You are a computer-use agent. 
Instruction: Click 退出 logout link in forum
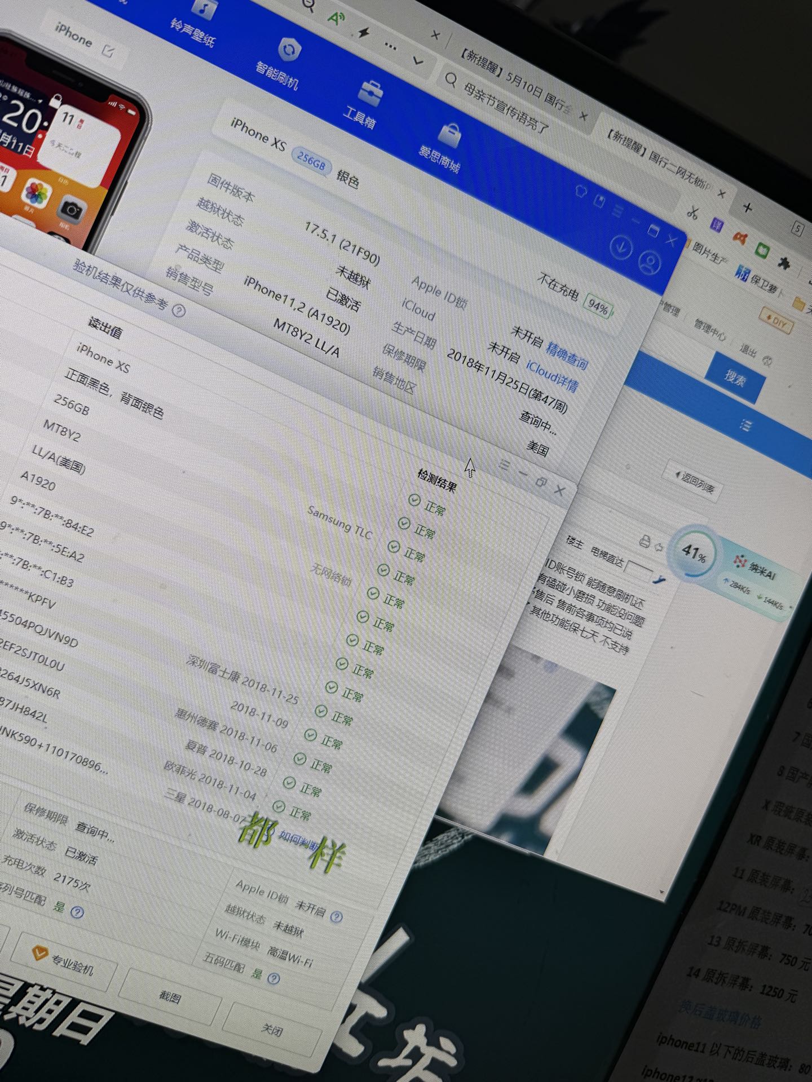[x=748, y=351]
